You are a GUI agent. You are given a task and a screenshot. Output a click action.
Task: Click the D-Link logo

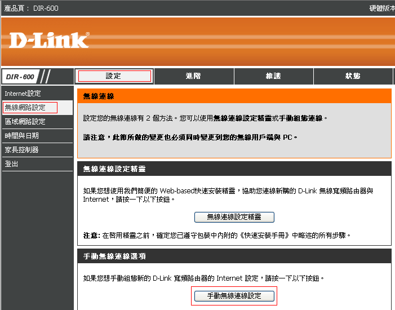[49, 41]
